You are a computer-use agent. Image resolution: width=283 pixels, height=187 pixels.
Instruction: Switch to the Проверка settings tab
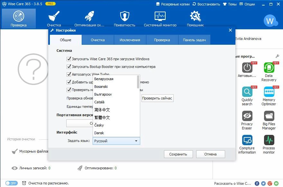point(162,40)
